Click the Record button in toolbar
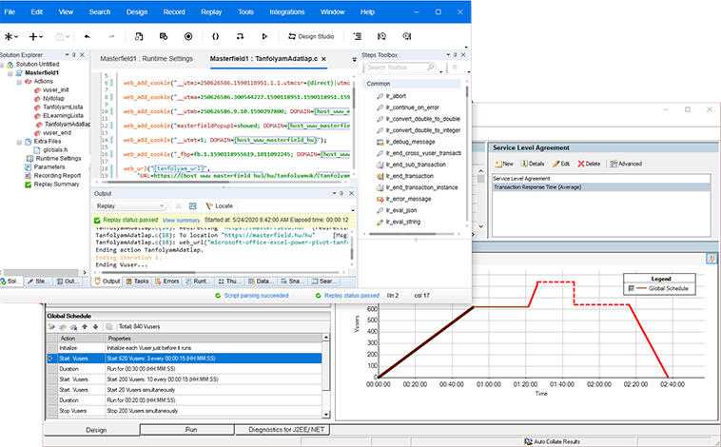This screenshot has width=721, height=447. (188, 36)
